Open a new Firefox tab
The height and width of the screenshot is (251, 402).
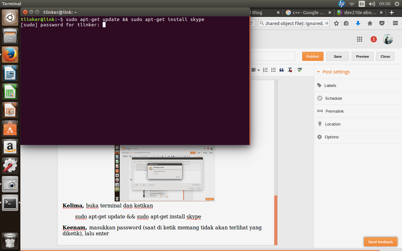tap(392, 13)
